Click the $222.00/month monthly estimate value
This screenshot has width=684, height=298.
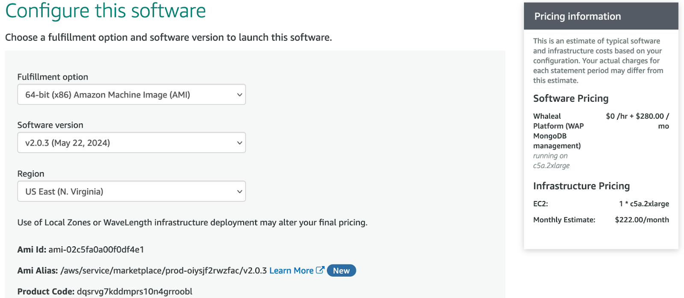coord(642,220)
